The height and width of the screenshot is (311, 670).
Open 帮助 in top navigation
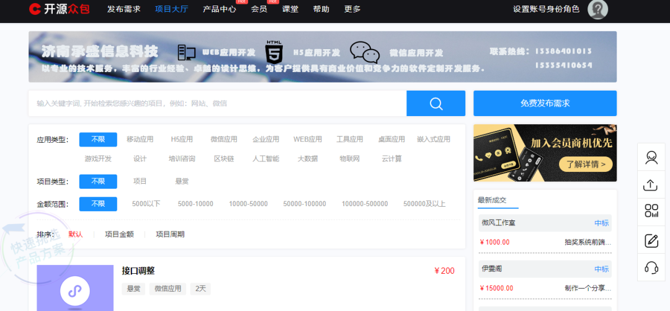321,9
